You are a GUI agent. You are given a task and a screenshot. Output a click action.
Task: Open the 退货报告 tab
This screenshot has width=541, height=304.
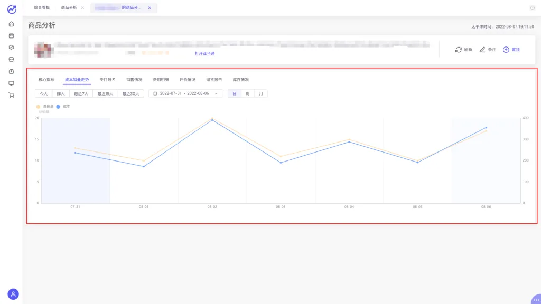pyautogui.click(x=214, y=80)
